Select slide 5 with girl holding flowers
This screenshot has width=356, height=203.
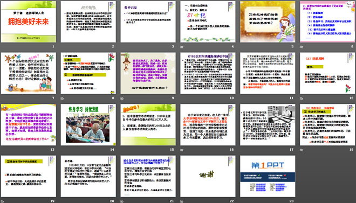[268, 22]
